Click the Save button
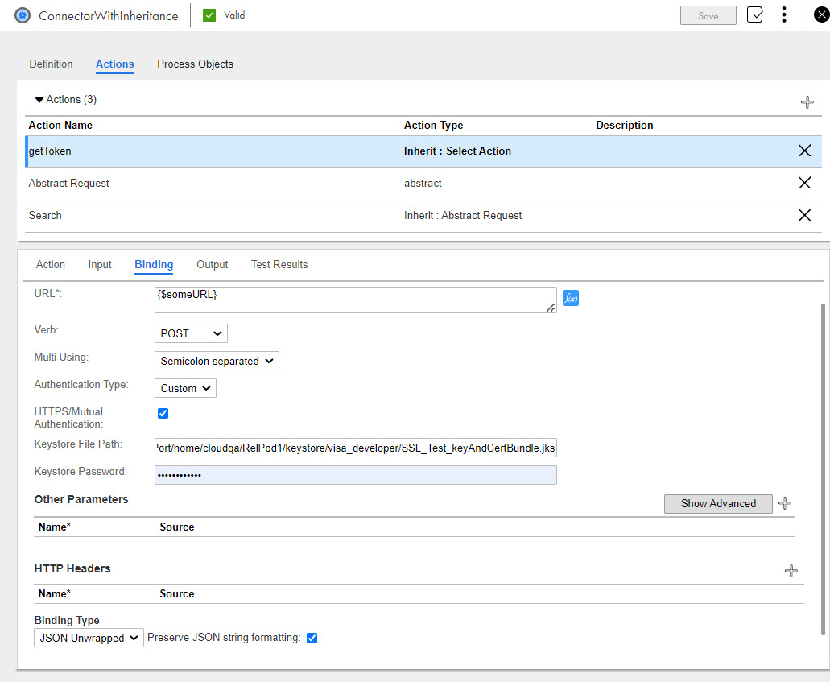830x682 pixels. [708, 15]
